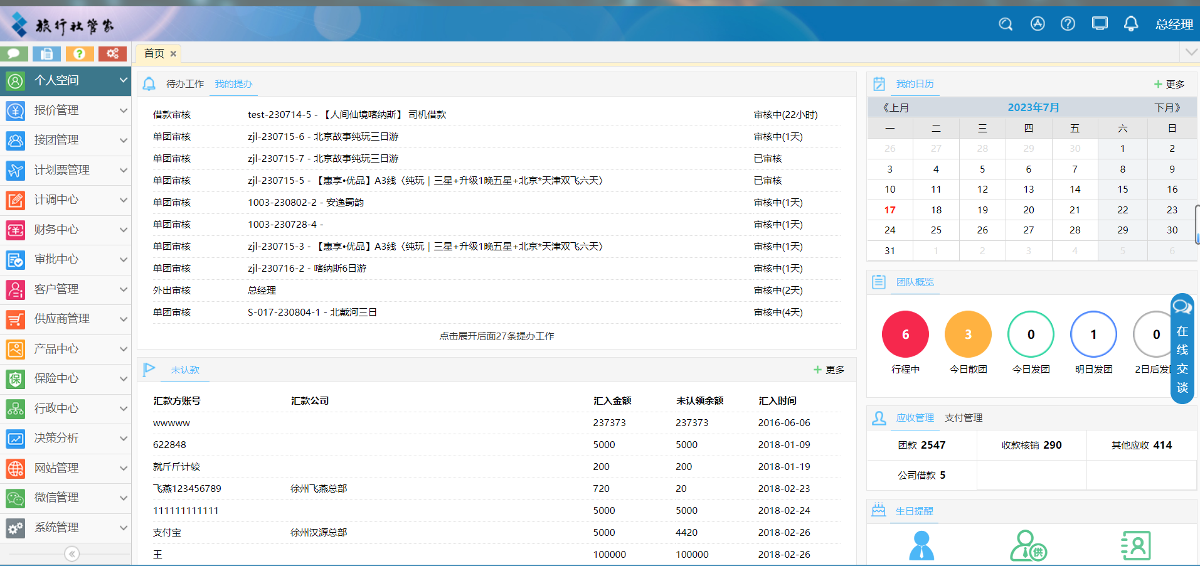Viewport: 1200px width, 566px height.
Task: Click the orange question-mark toolbar button
Action: 80,53
